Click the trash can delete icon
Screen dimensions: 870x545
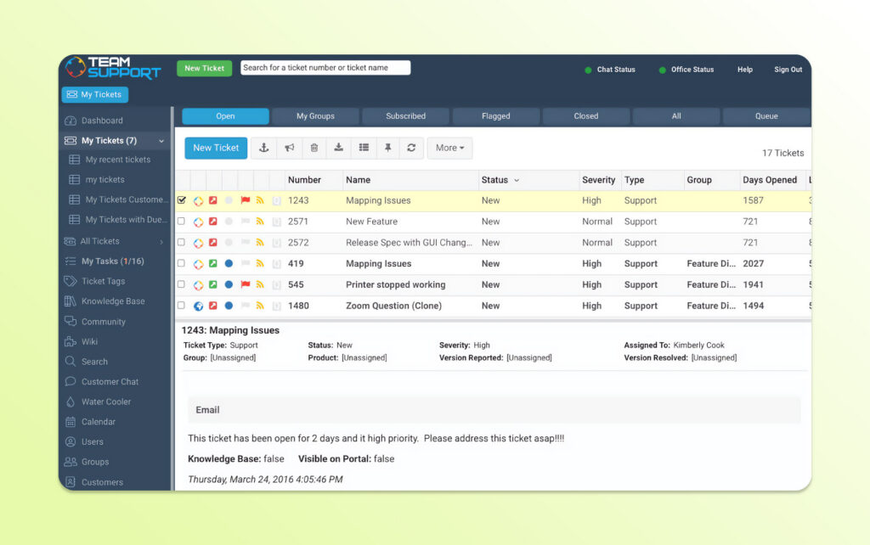(x=314, y=148)
